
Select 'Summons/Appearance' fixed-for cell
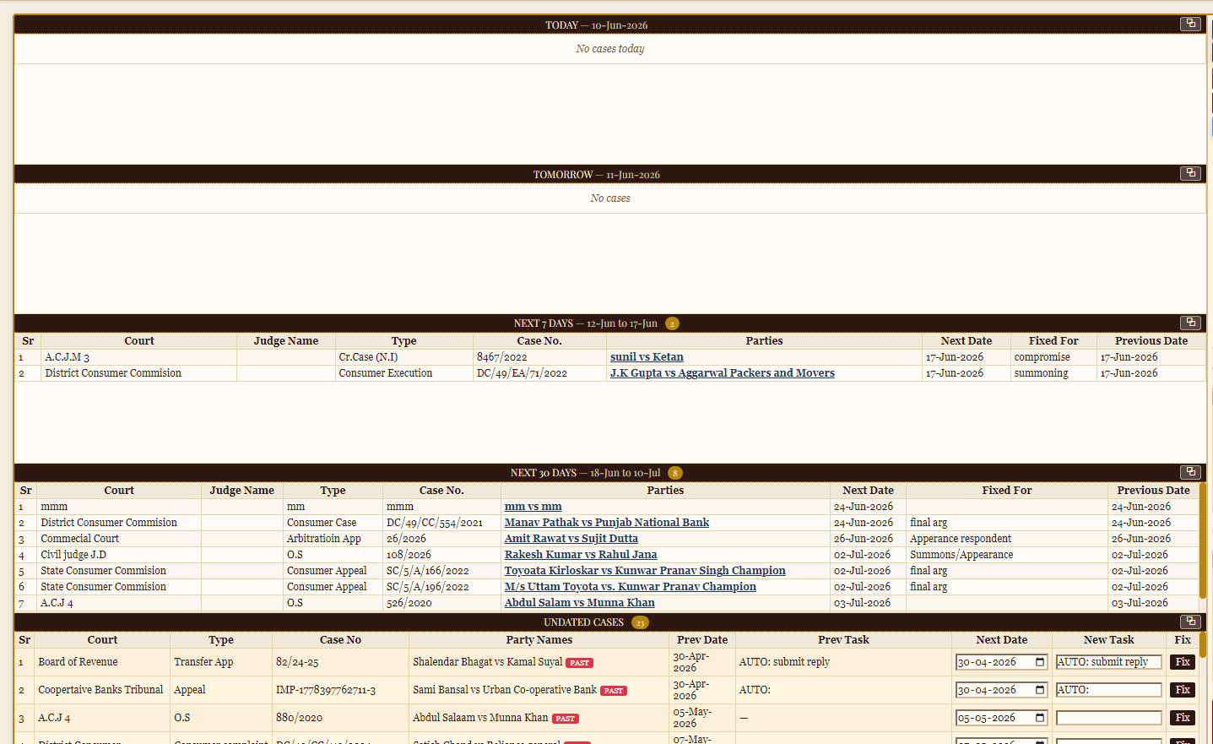point(1007,555)
